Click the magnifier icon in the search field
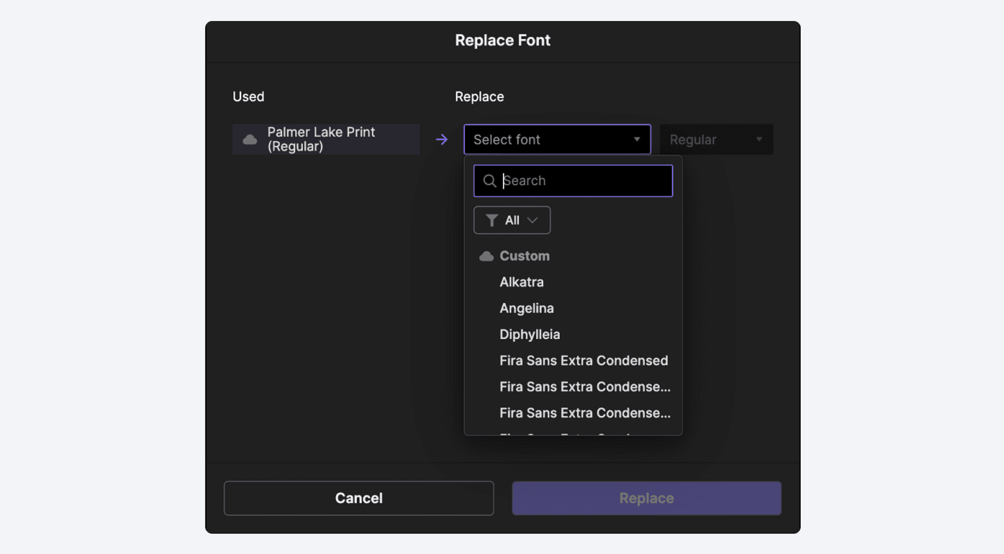Screen dimensions: 1004x554 click(x=490, y=180)
